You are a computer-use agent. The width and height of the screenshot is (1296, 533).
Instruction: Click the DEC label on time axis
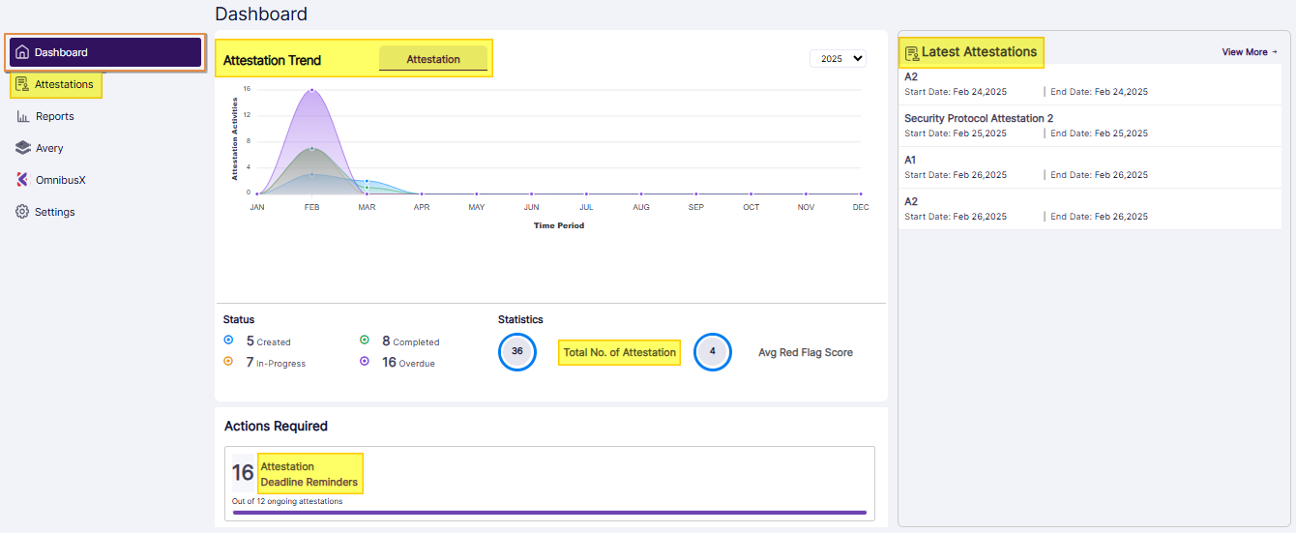tap(861, 207)
